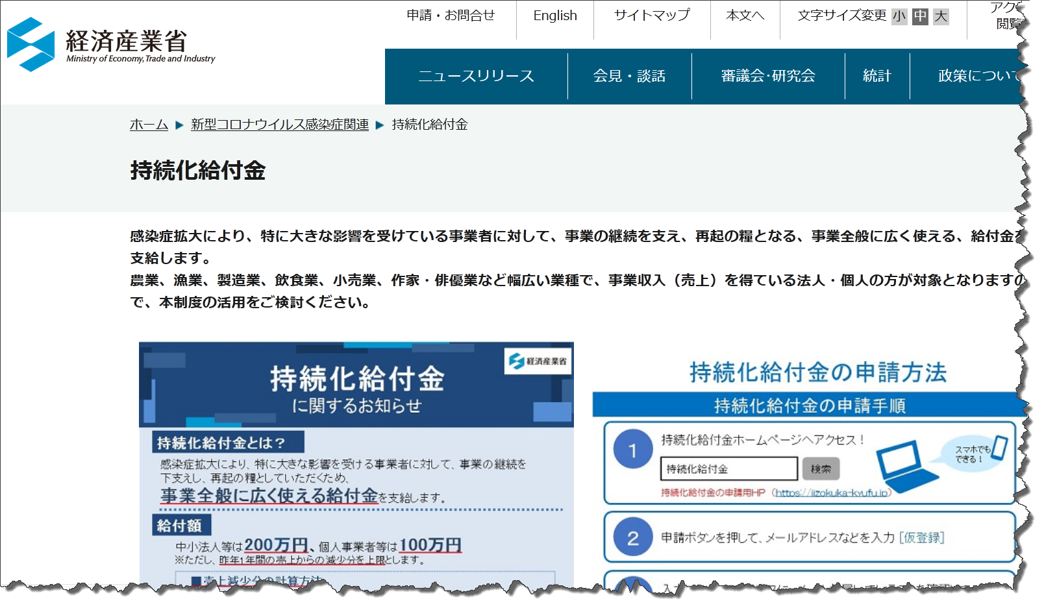1044x608 pixels.
Task: Click the METI logo in the header
Action: click(x=111, y=44)
